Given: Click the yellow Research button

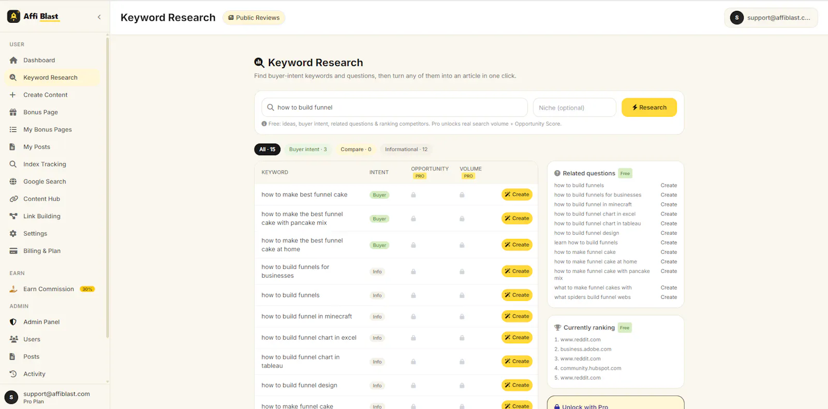Looking at the screenshot, I should point(649,108).
